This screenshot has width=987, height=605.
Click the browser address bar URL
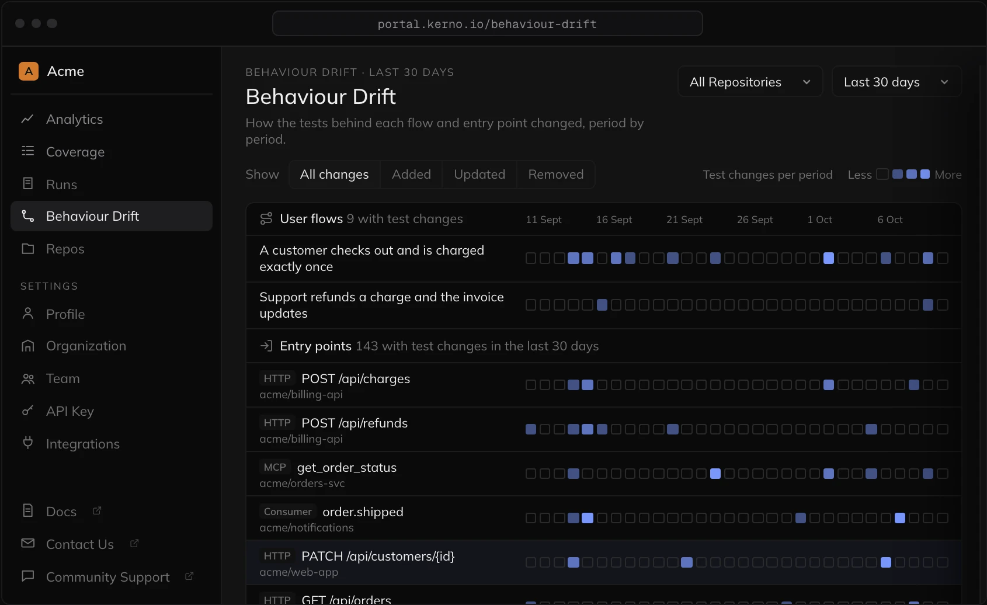(487, 24)
